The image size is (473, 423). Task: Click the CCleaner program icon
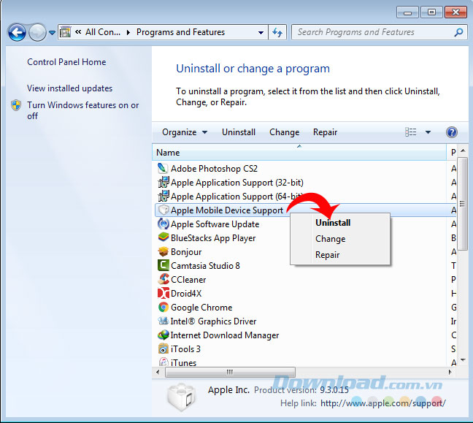click(164, 279)
